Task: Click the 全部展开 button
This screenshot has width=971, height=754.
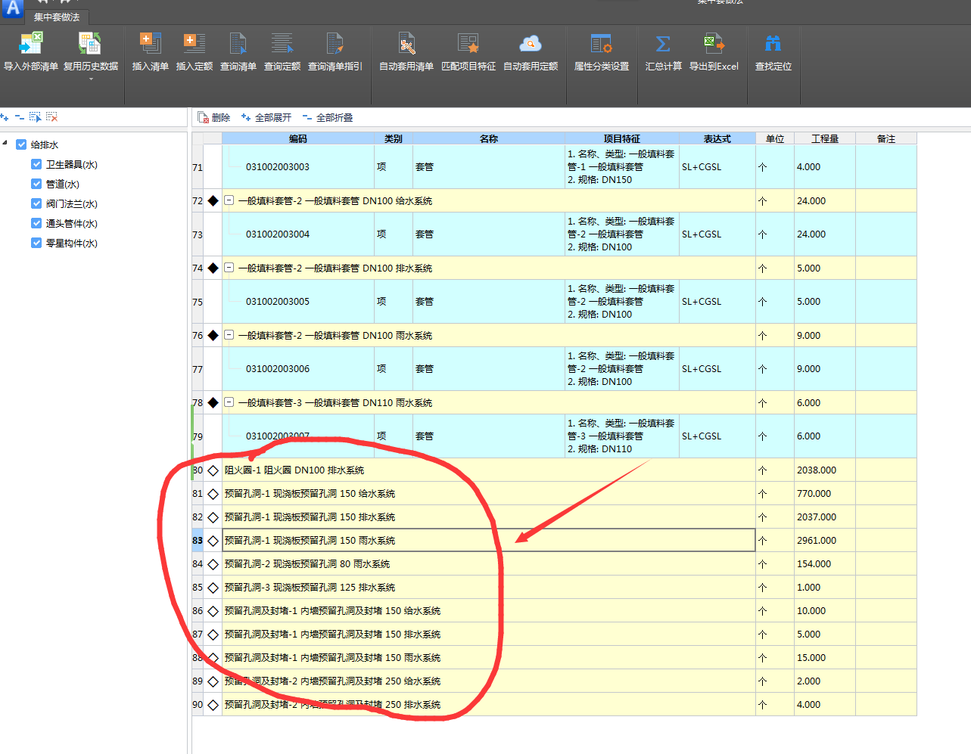Action: [x=266, y=117]
